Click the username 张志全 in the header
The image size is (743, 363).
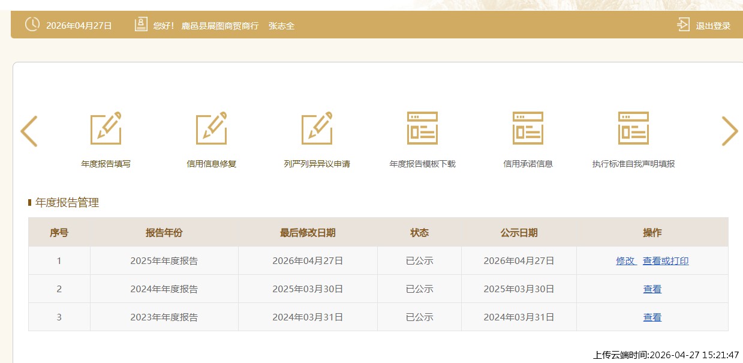pyautogui.click(x=281, y=26)
